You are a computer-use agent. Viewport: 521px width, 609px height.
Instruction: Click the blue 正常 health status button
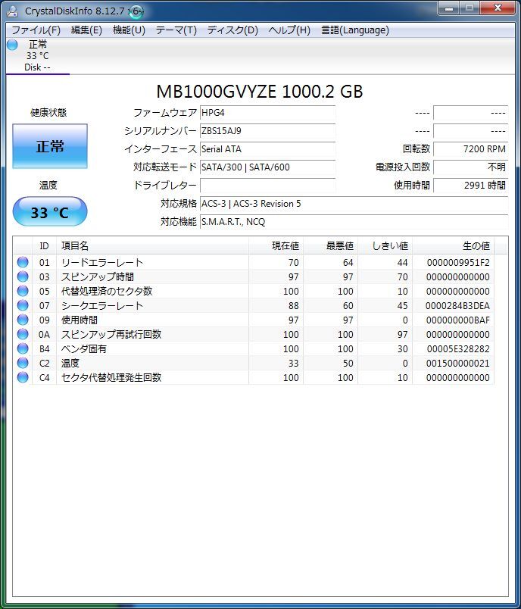[50, 146]
